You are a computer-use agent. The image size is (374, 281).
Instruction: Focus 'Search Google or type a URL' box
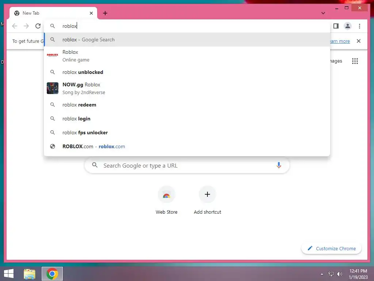(x=187, y=165)
